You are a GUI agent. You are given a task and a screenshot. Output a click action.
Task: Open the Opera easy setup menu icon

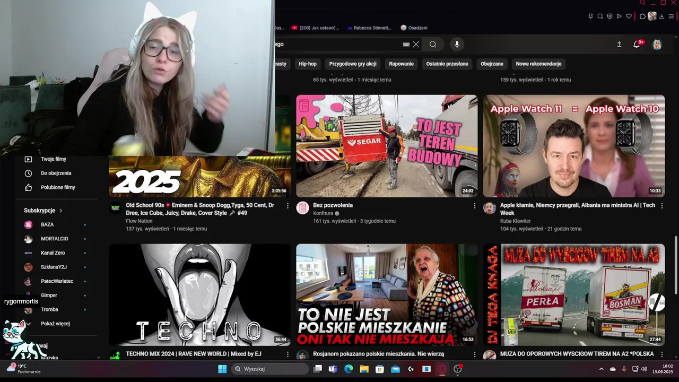point(672,16)
